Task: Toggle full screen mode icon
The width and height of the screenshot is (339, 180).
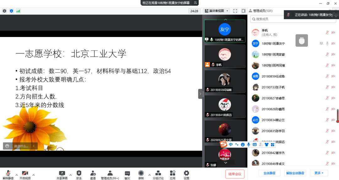Action: (x=235, y=11)
